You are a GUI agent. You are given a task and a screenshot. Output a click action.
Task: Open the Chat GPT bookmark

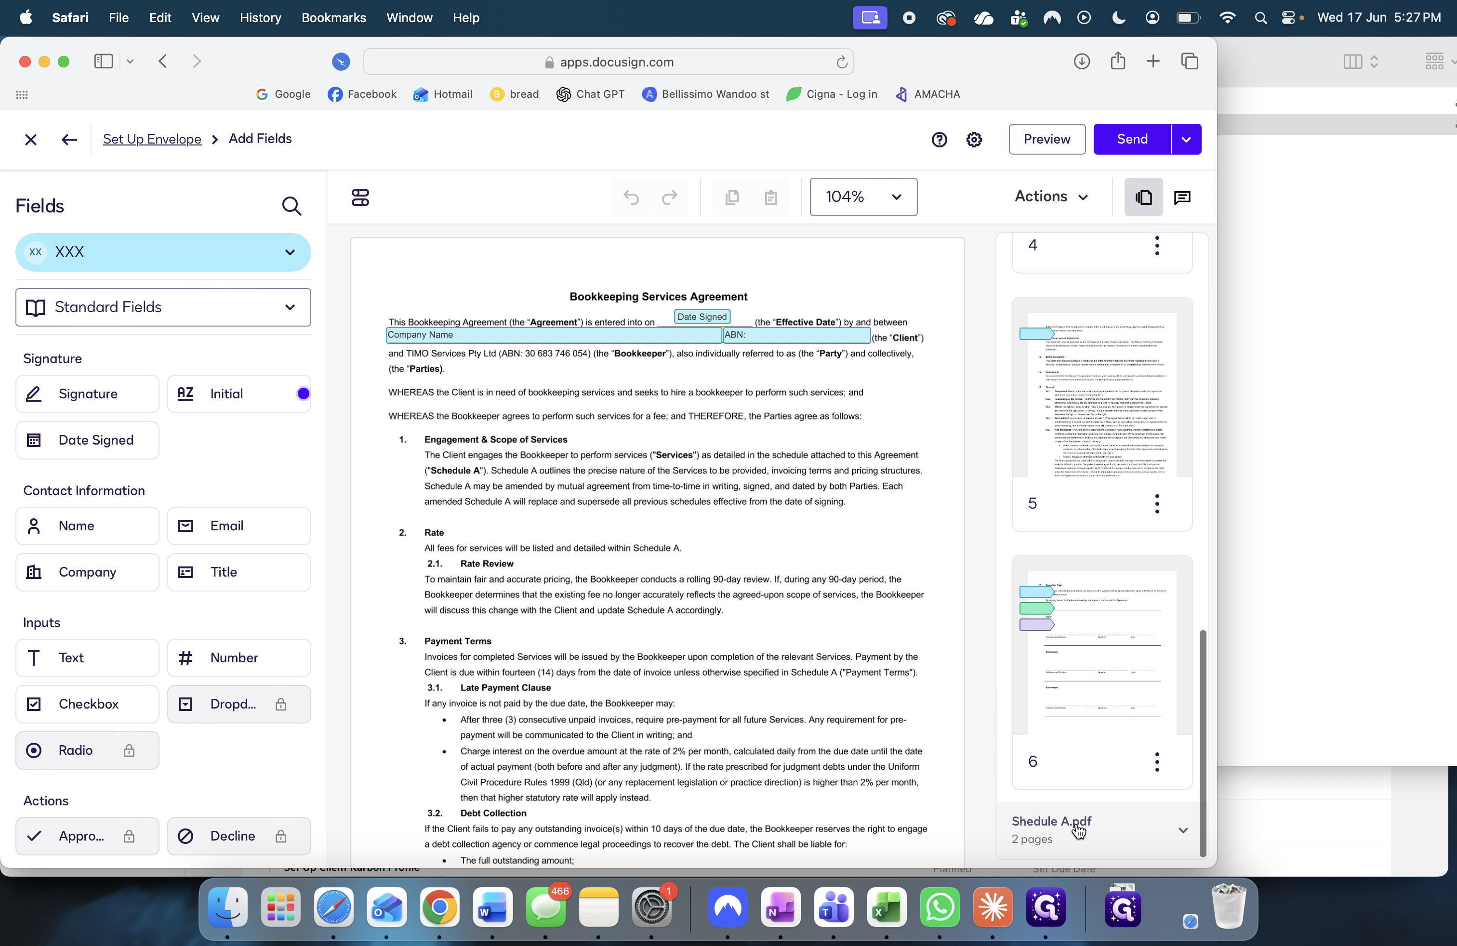(x=590, y=94)
